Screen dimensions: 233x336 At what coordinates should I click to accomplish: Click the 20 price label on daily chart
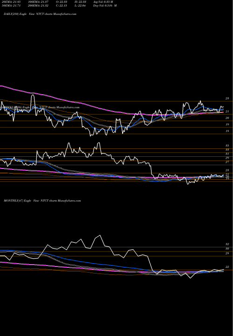227,118
